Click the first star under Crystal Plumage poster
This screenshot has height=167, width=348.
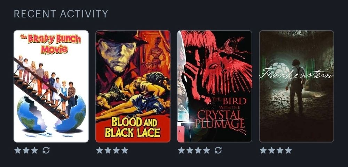(181, 150)
